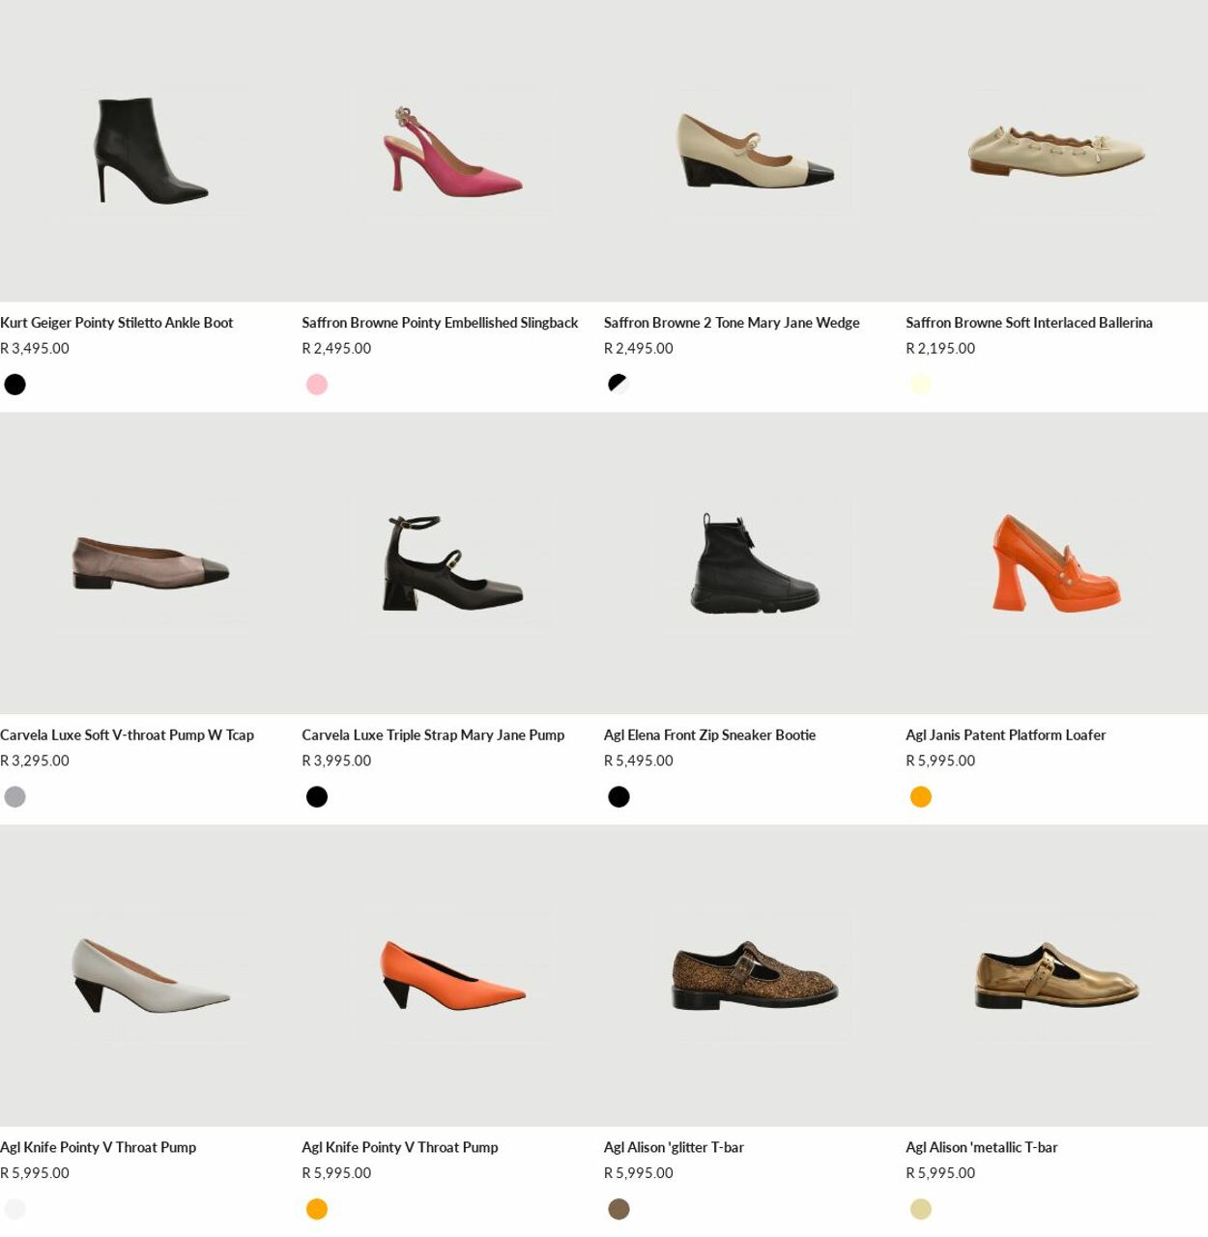The height and width of the screenshot is (1237, 1208).
Task: Go to Saffron Browne Soft Interlaced Ballerina page
Action: click(x=1029, y=323)
